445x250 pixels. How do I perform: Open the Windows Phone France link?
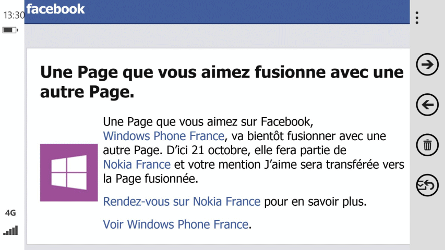pos(164,136)
